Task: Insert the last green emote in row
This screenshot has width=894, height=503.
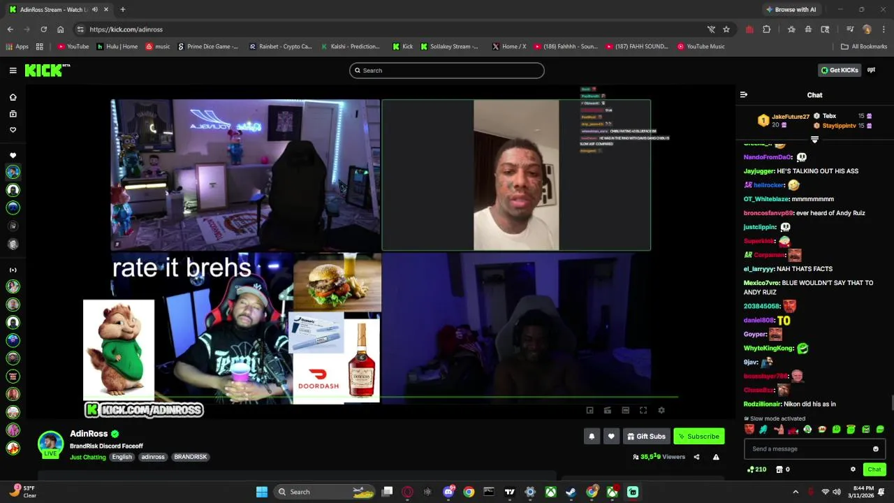Action: 880,430
